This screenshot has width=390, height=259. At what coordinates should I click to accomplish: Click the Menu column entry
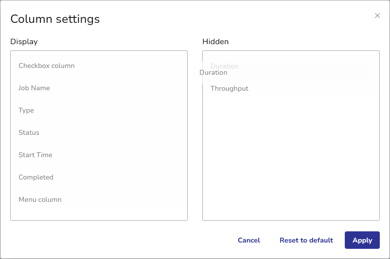(x=40, y=199)
